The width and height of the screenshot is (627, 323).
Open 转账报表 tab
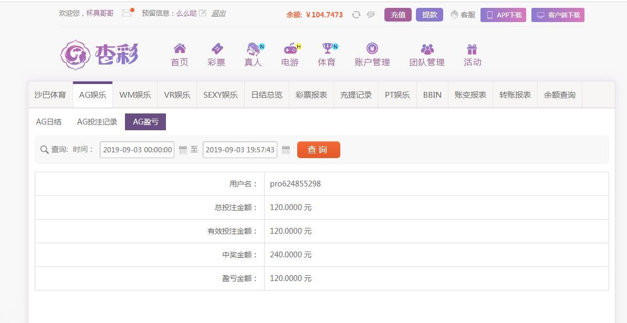(516, 95)
